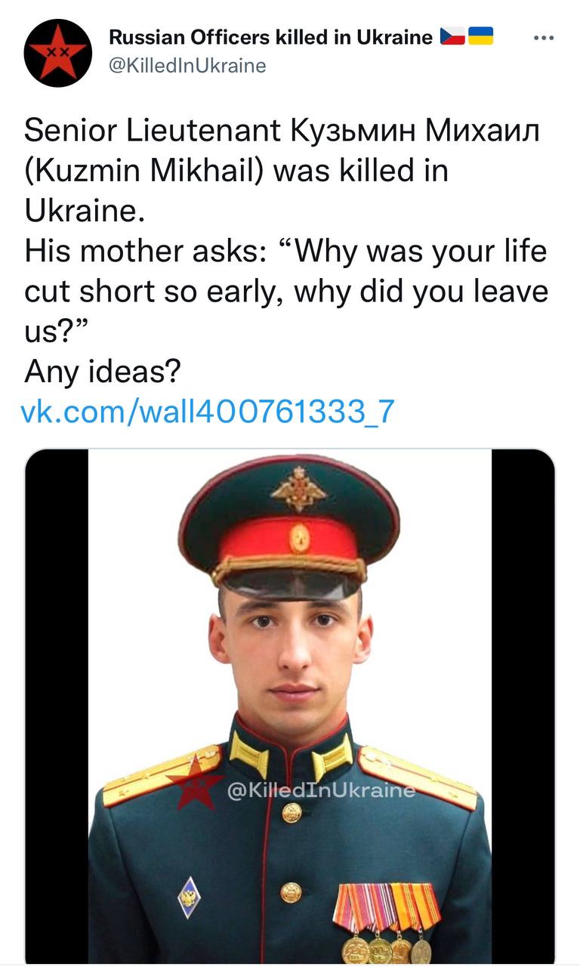Open "Russian Officers killed in Ukraine" profile name
580x967 pixels.
[x=271, y=37]
